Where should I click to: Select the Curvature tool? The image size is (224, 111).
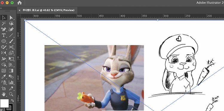coord(11,29)
